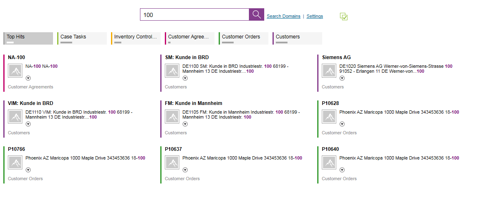Click the magnifier search button
This screenshot has height=224, width=492.
256,15
